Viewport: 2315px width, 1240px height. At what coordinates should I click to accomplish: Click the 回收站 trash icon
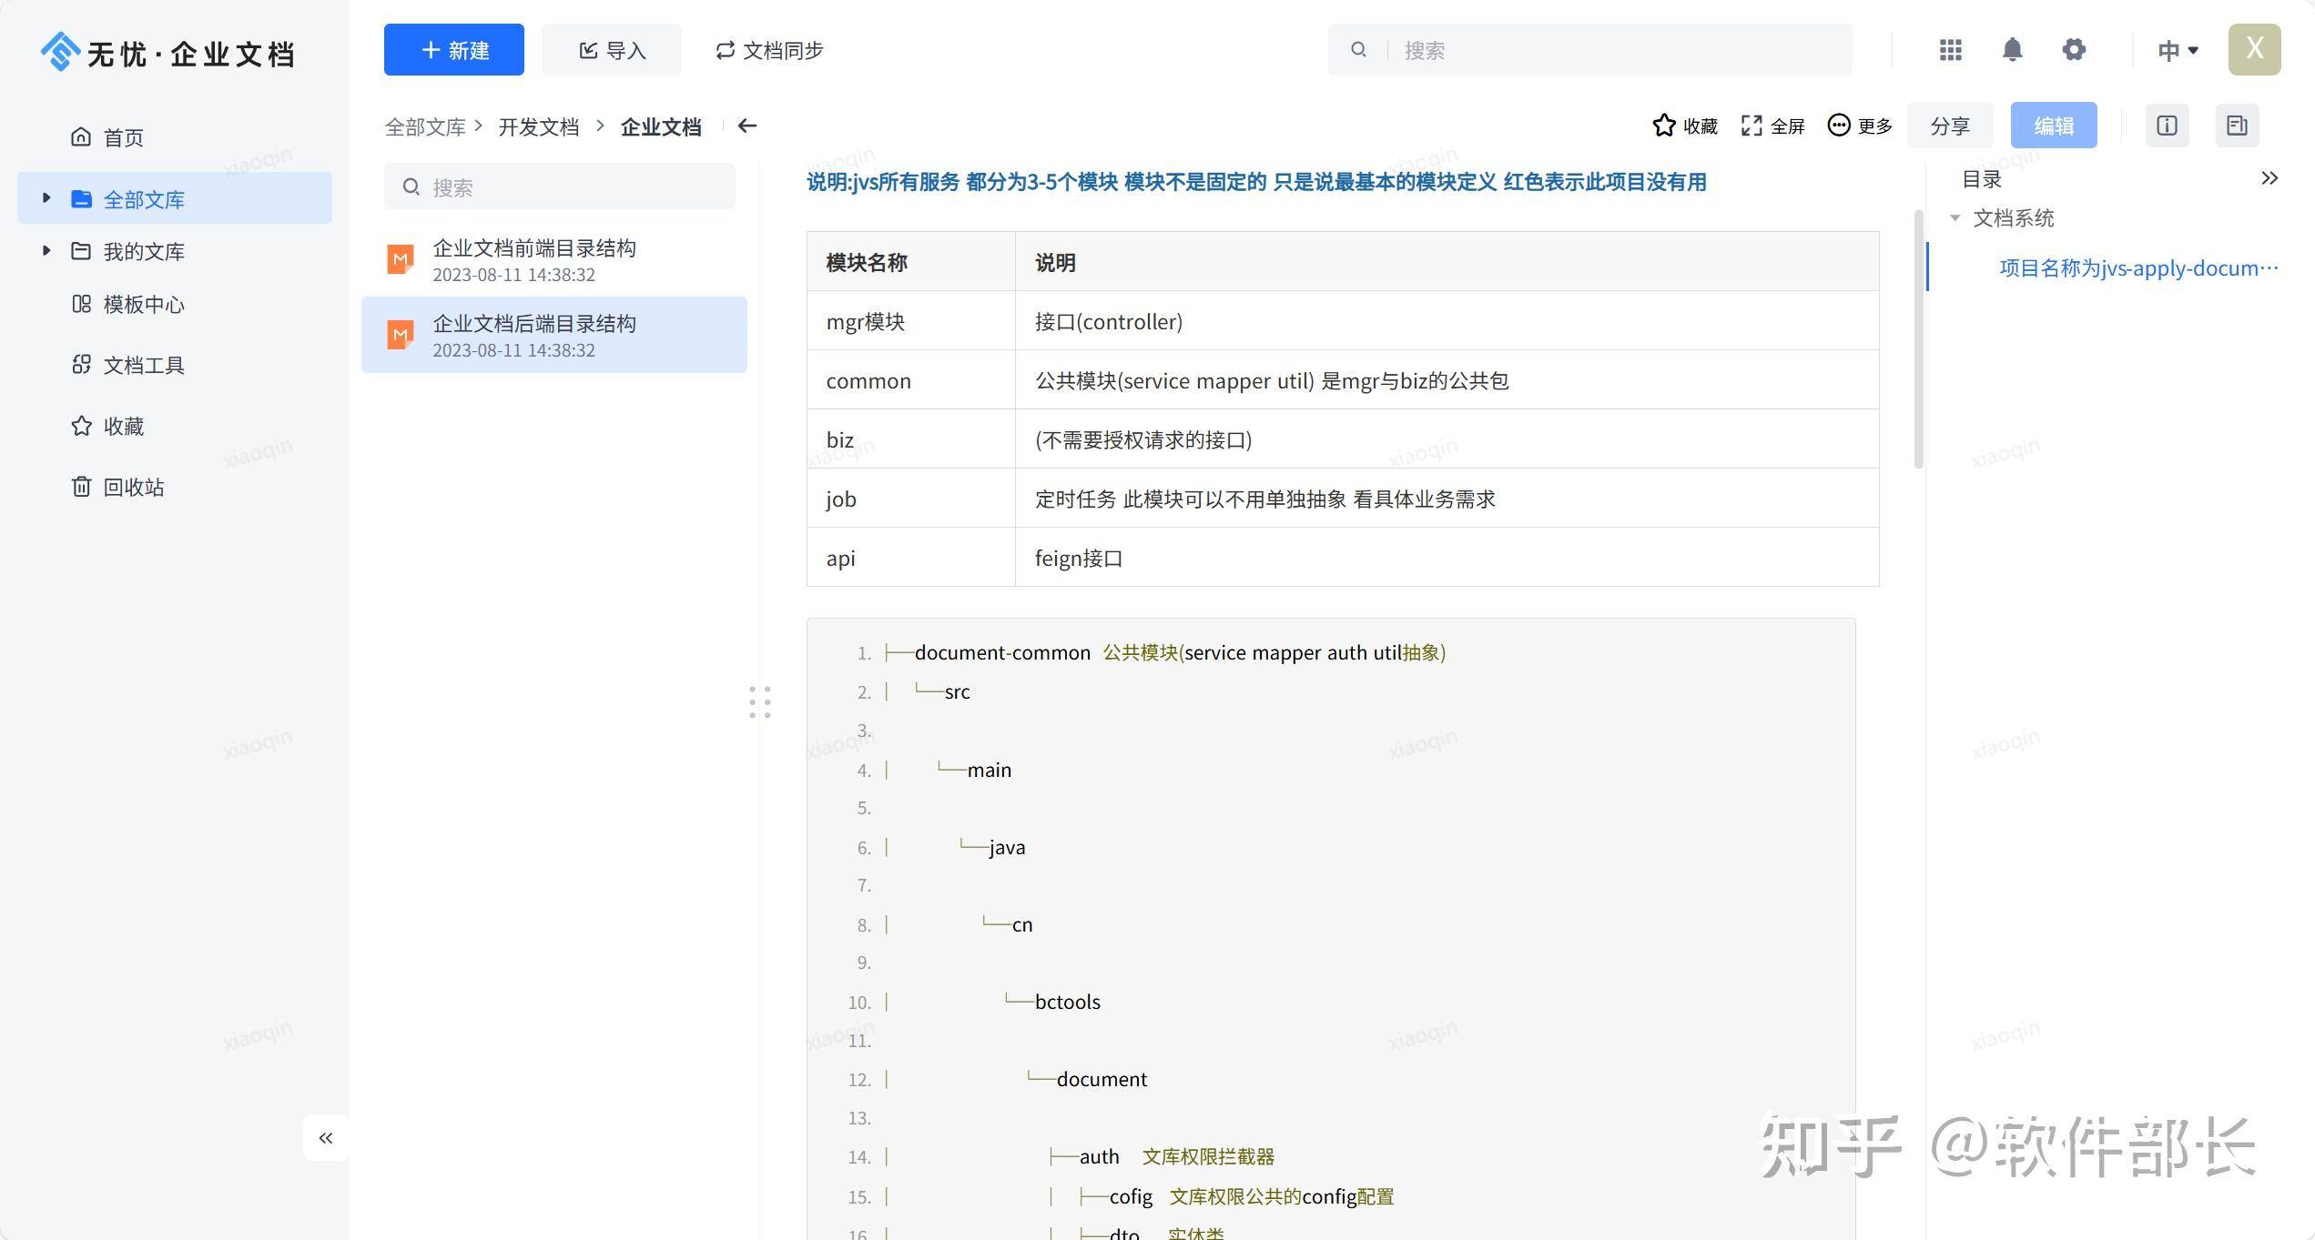point(81,487)
